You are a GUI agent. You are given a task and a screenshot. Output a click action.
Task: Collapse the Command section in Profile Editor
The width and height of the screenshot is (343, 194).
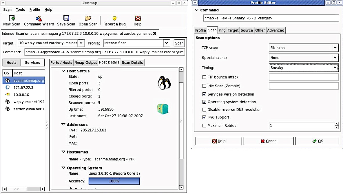point(197,10)
